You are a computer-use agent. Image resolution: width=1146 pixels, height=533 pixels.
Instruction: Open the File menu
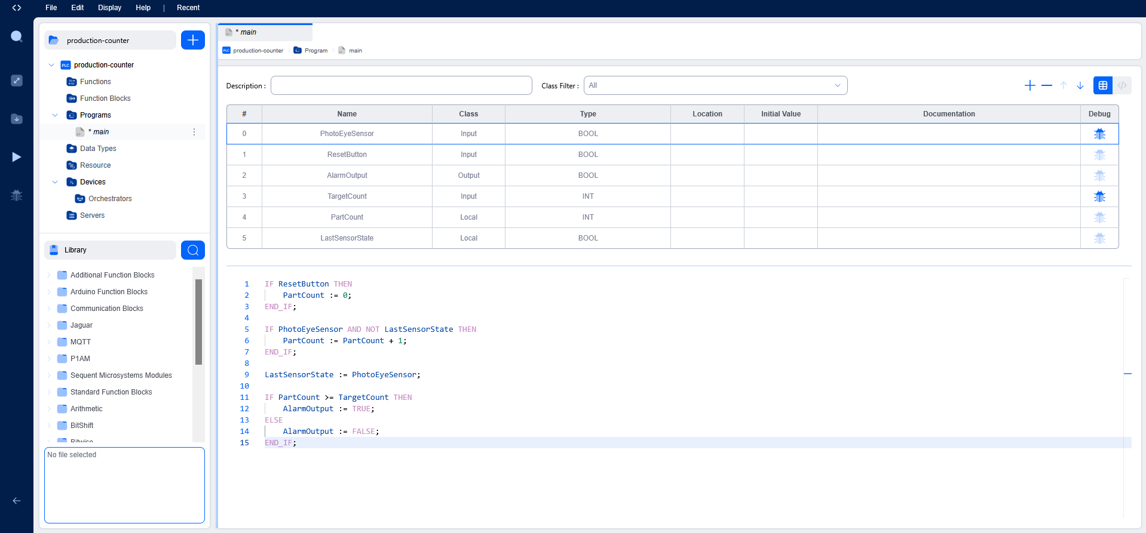[x=51, y=8]
